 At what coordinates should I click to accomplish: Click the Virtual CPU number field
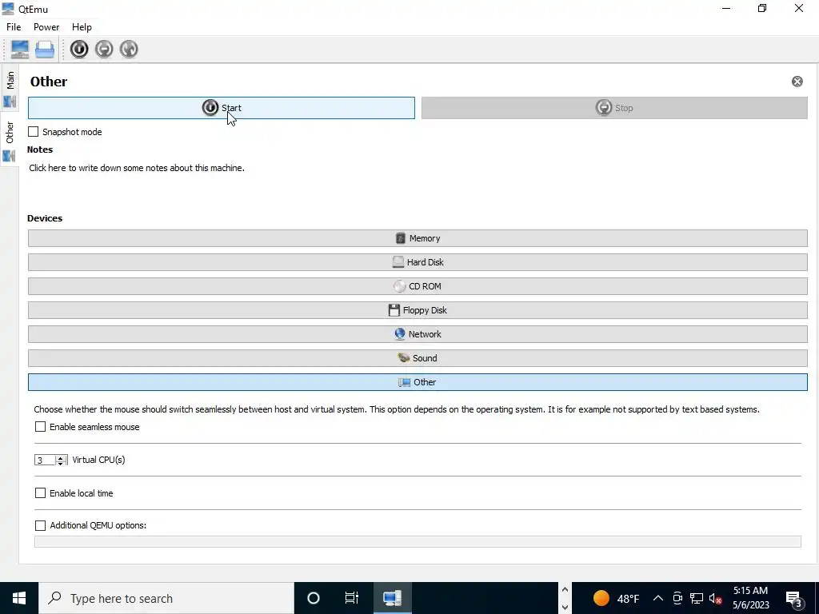45,460
